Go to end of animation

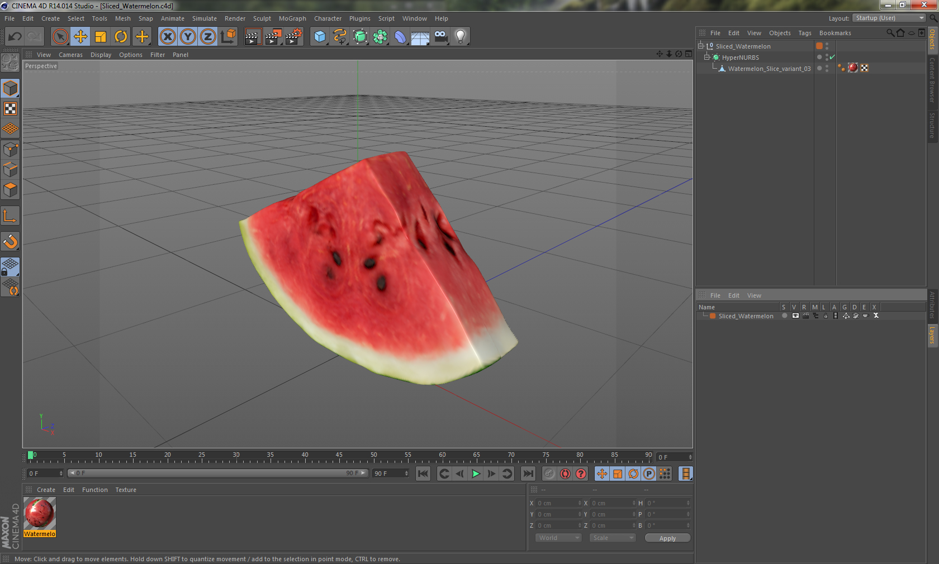pos(528,474)
